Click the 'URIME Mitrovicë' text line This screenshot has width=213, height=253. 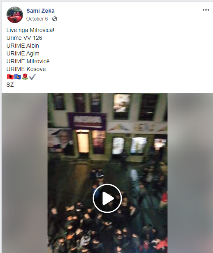pos(28,61)
